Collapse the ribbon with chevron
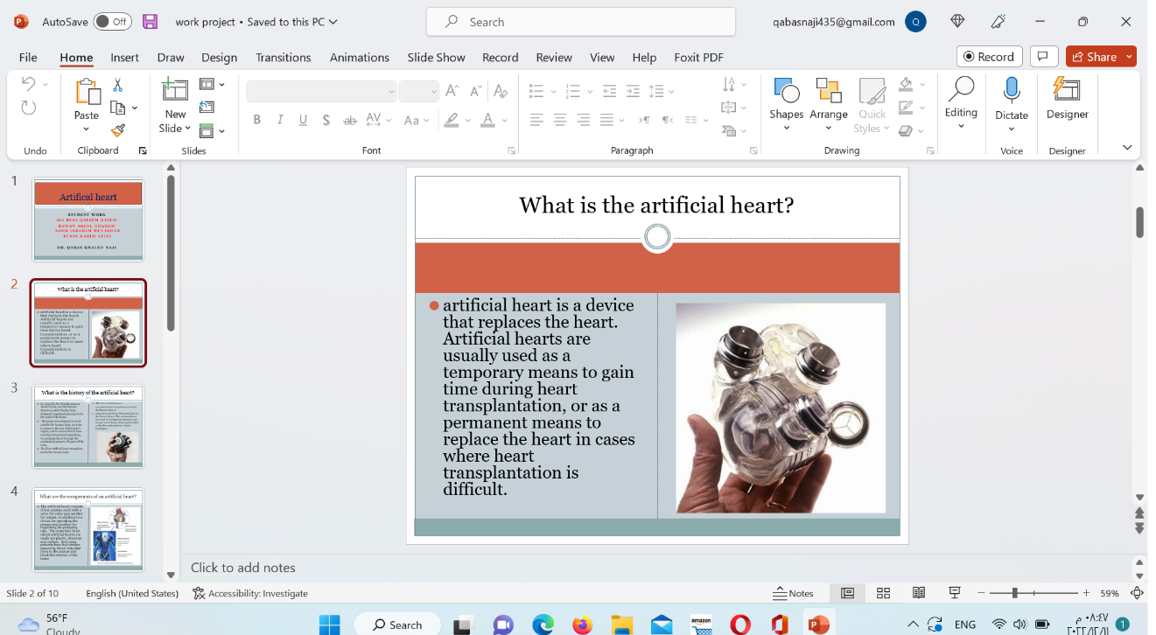 point(1127,148)
